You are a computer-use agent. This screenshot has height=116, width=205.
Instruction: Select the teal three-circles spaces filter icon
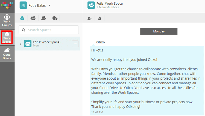[x=22, y=18]
